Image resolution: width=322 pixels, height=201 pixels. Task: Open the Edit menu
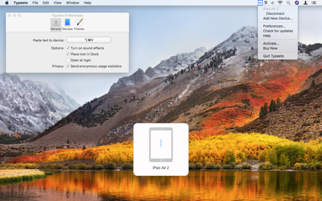(x=46, y=3)
